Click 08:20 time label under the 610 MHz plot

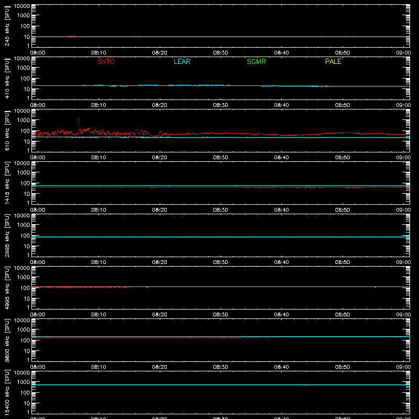[160, 158]
